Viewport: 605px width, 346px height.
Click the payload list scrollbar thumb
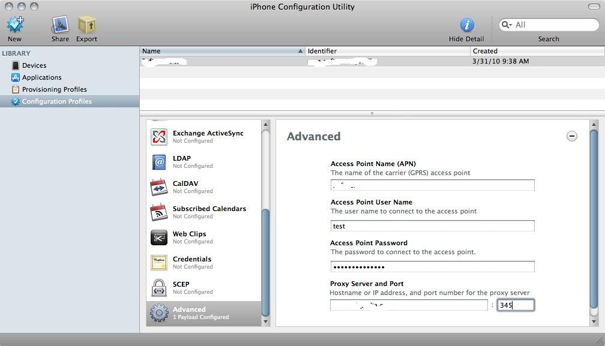[x=265, y=263]
